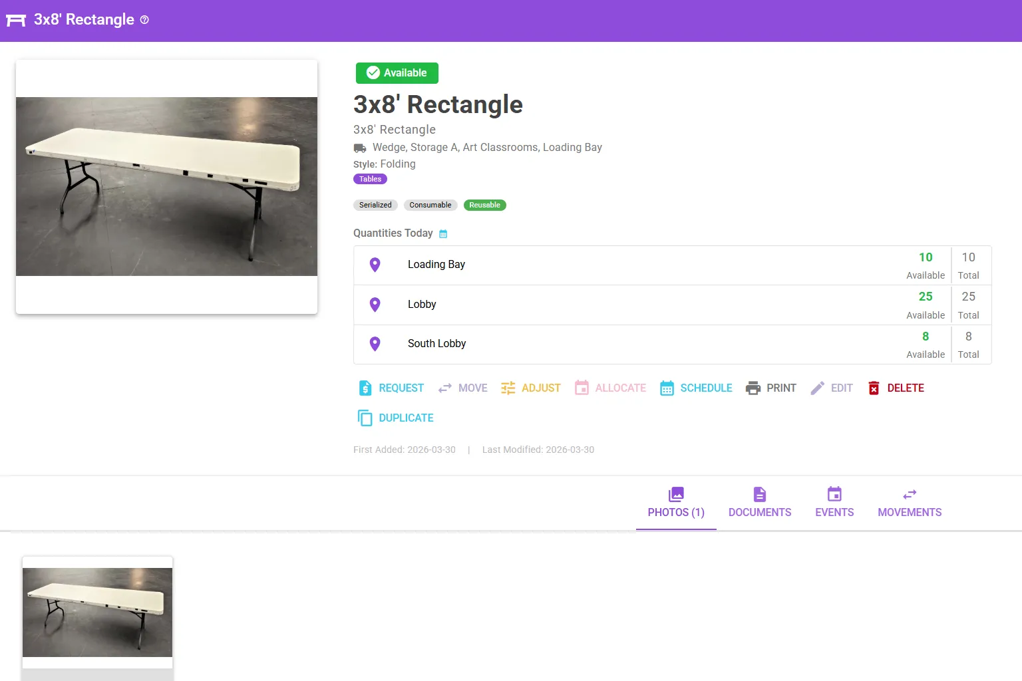Viewport: 1022px width, 681px height.
Task: Click the Available status badge
Action: point(397,73)
